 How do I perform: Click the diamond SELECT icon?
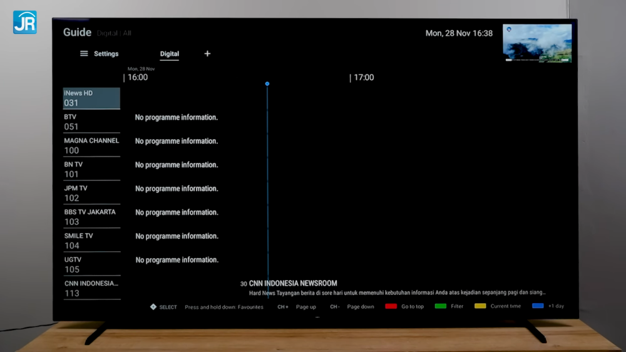[153, 307]
